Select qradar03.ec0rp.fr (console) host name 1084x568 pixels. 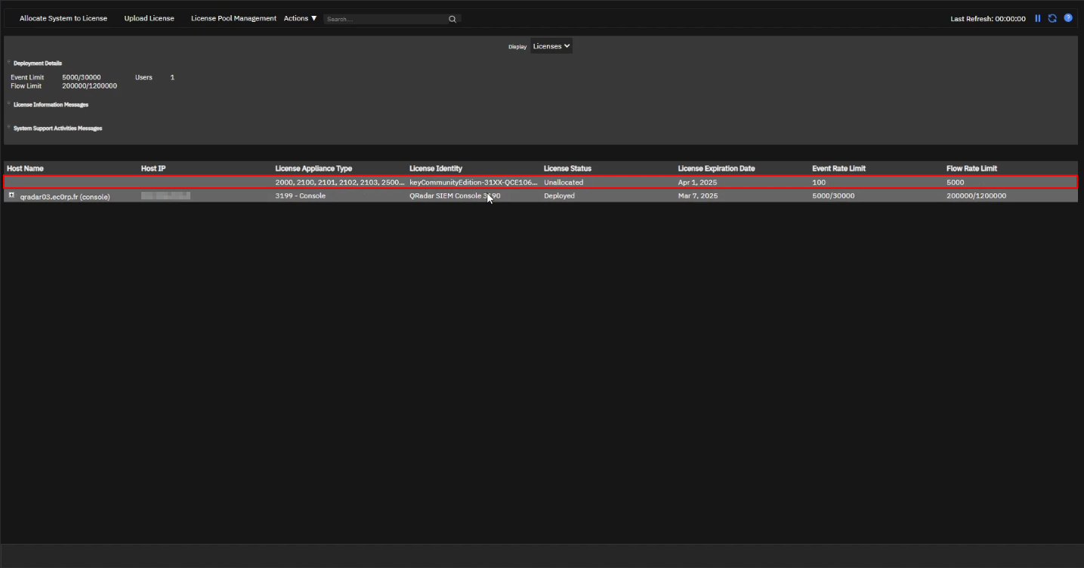coord(65,196)
